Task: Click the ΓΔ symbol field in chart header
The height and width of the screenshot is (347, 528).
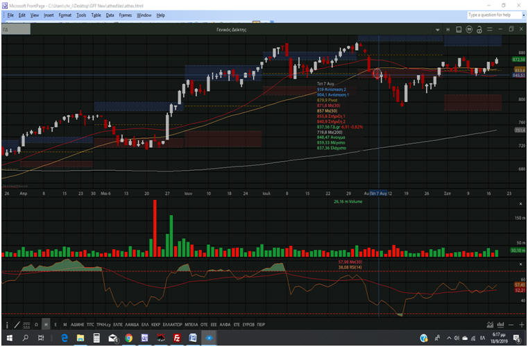Action: coord(16,29)
